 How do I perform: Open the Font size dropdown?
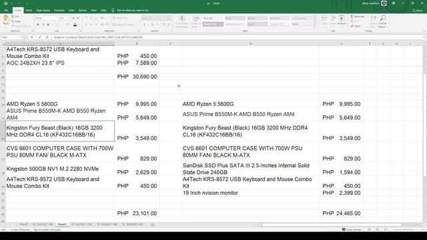click(69, 18)
